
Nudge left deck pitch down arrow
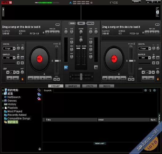click(55, 79)
